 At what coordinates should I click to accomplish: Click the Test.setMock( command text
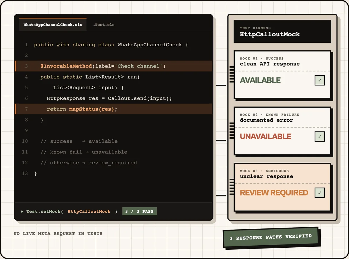click(x=45, y=212)
